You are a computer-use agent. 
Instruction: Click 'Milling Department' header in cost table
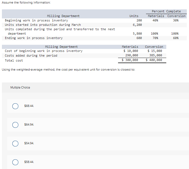coord(61,47)
